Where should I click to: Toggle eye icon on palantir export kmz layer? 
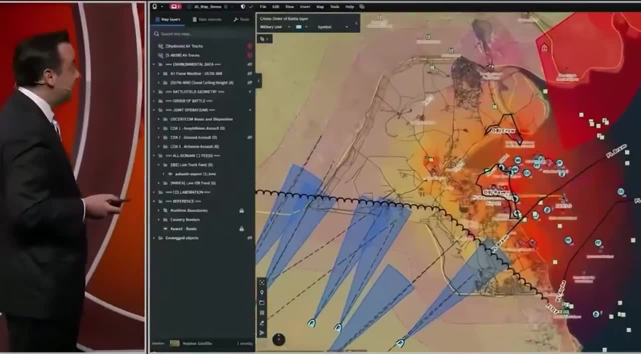point(170,174)
